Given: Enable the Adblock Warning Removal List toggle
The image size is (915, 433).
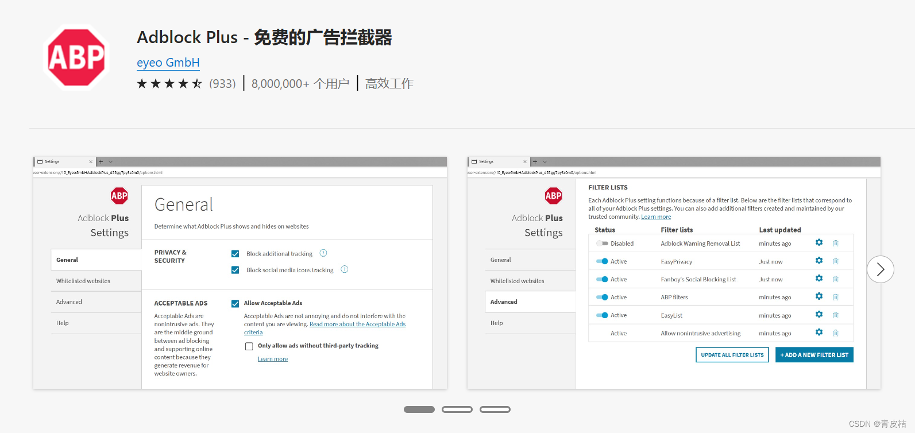Looking at the screenshot, I should (x=602, y=243).
